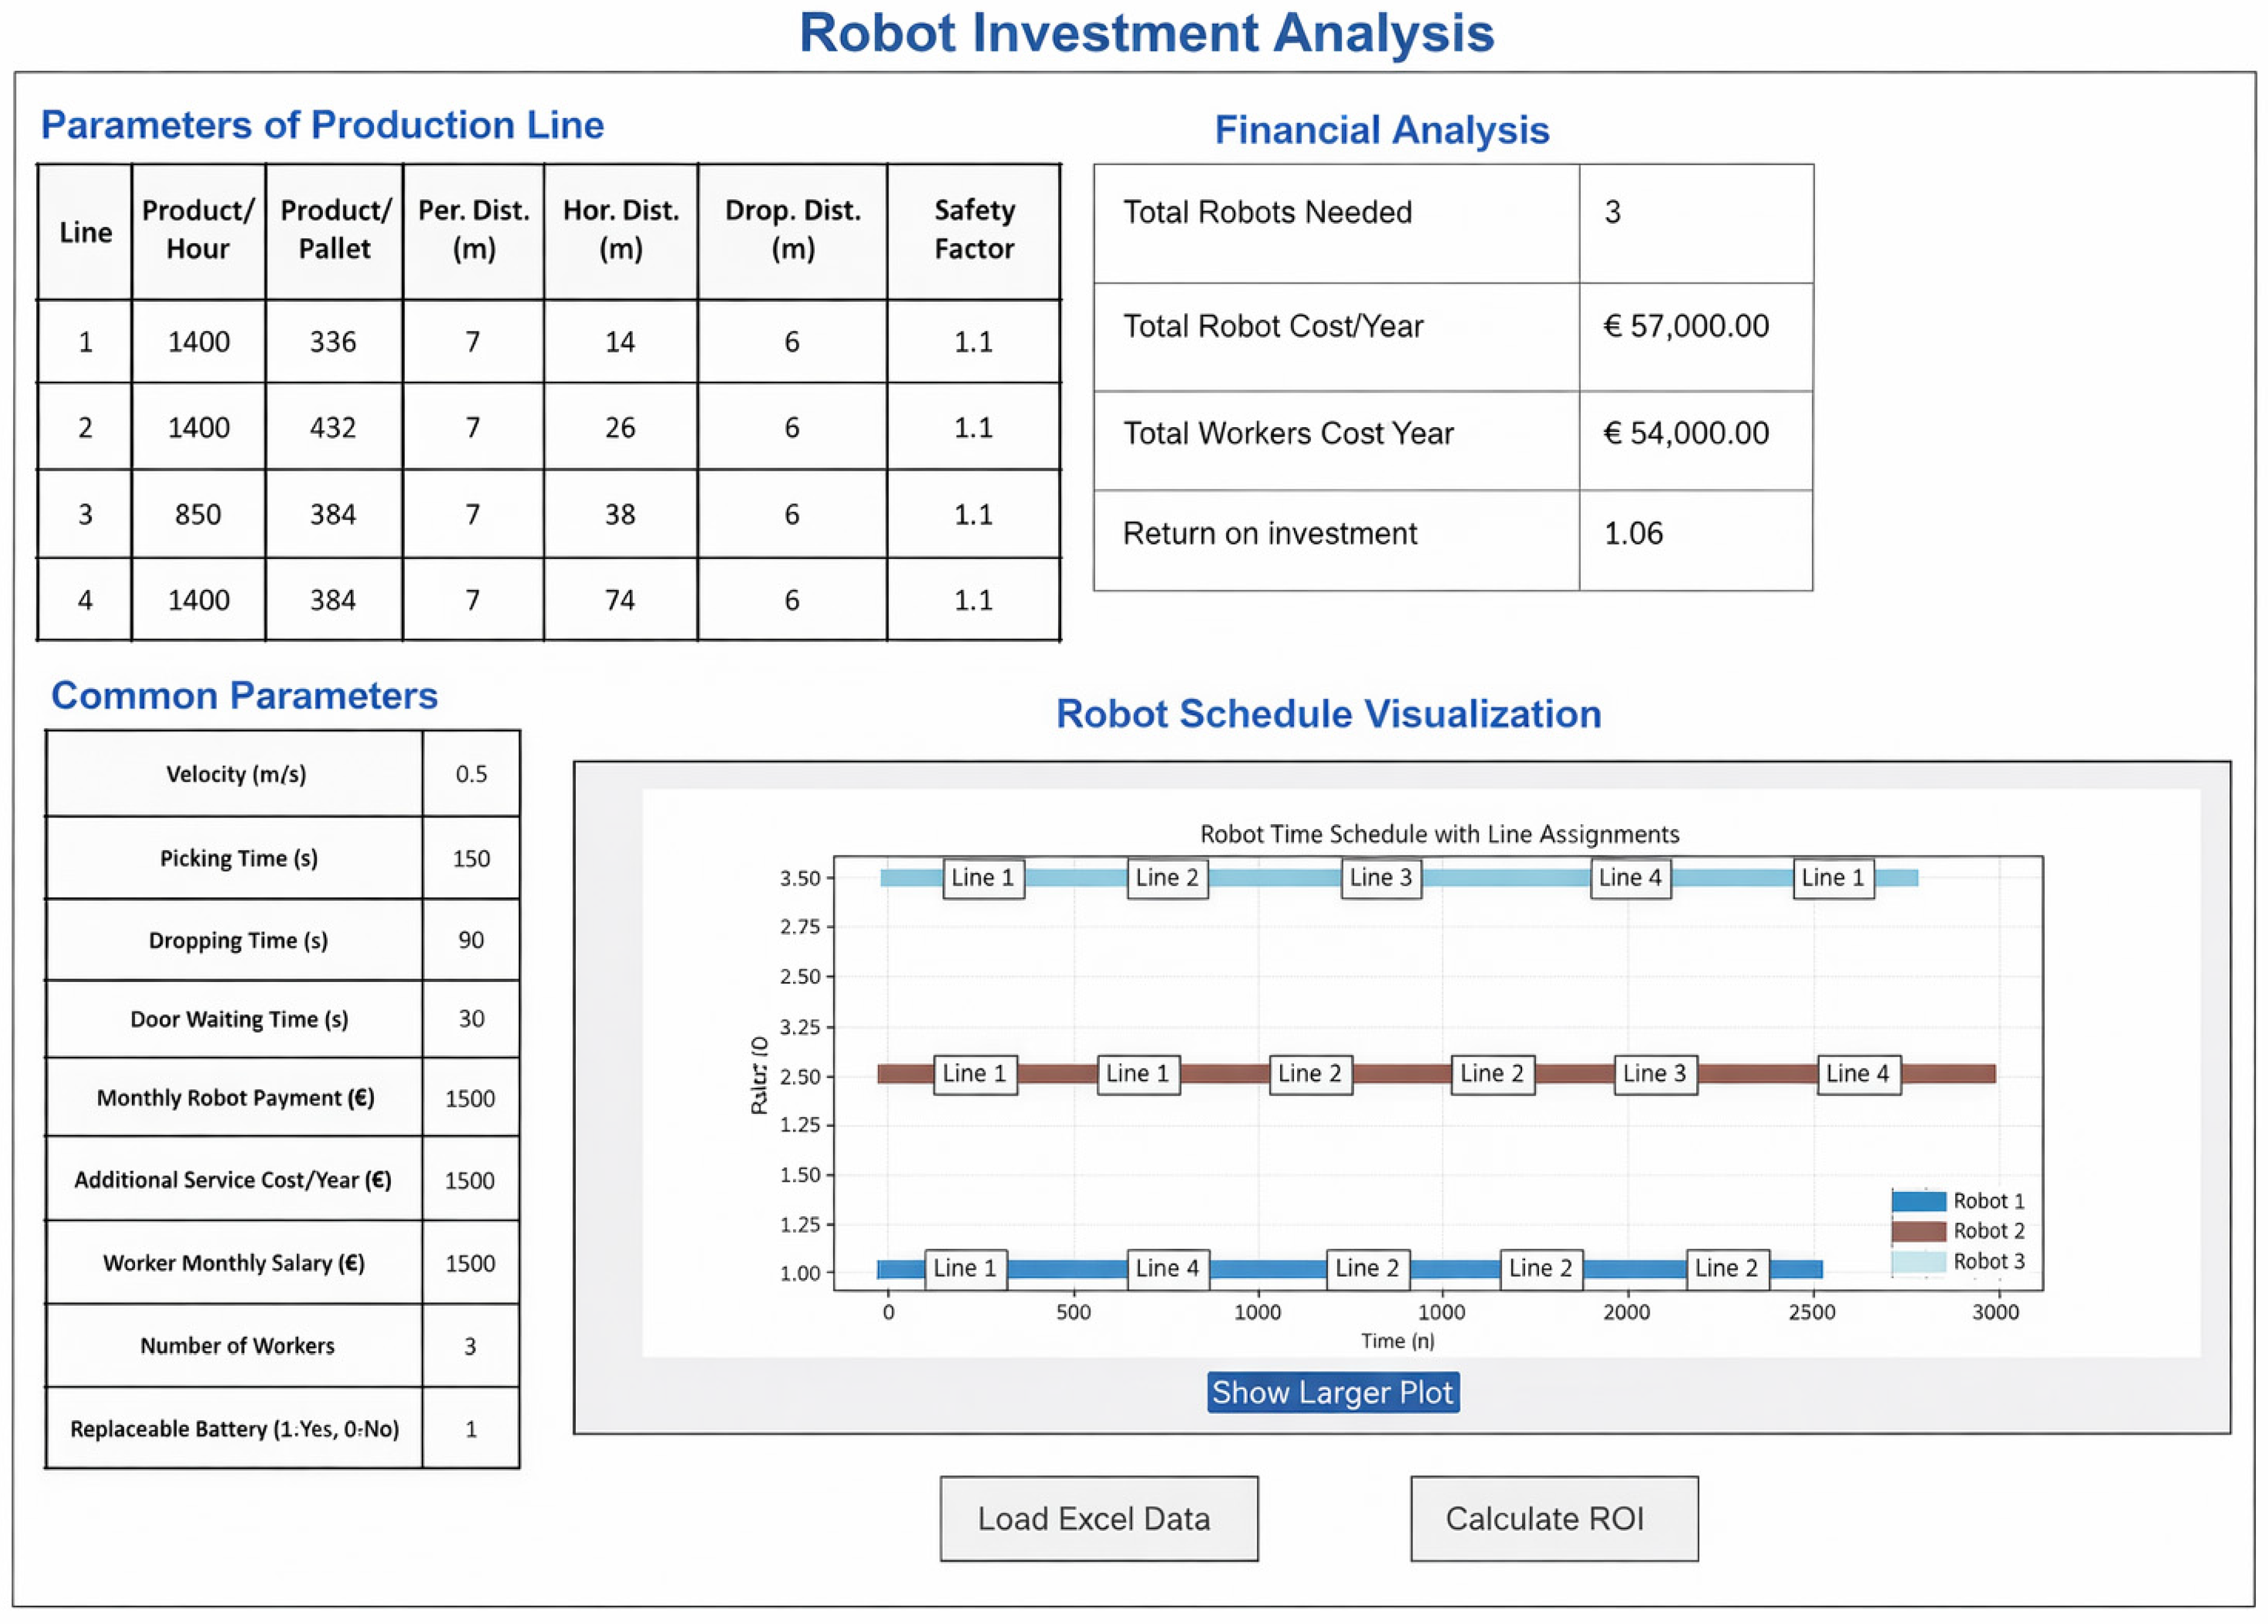Edit the Monthly Robot Payment value
The image size is (2268, 1624).
pyautogui.click(x=471, y=1098)
